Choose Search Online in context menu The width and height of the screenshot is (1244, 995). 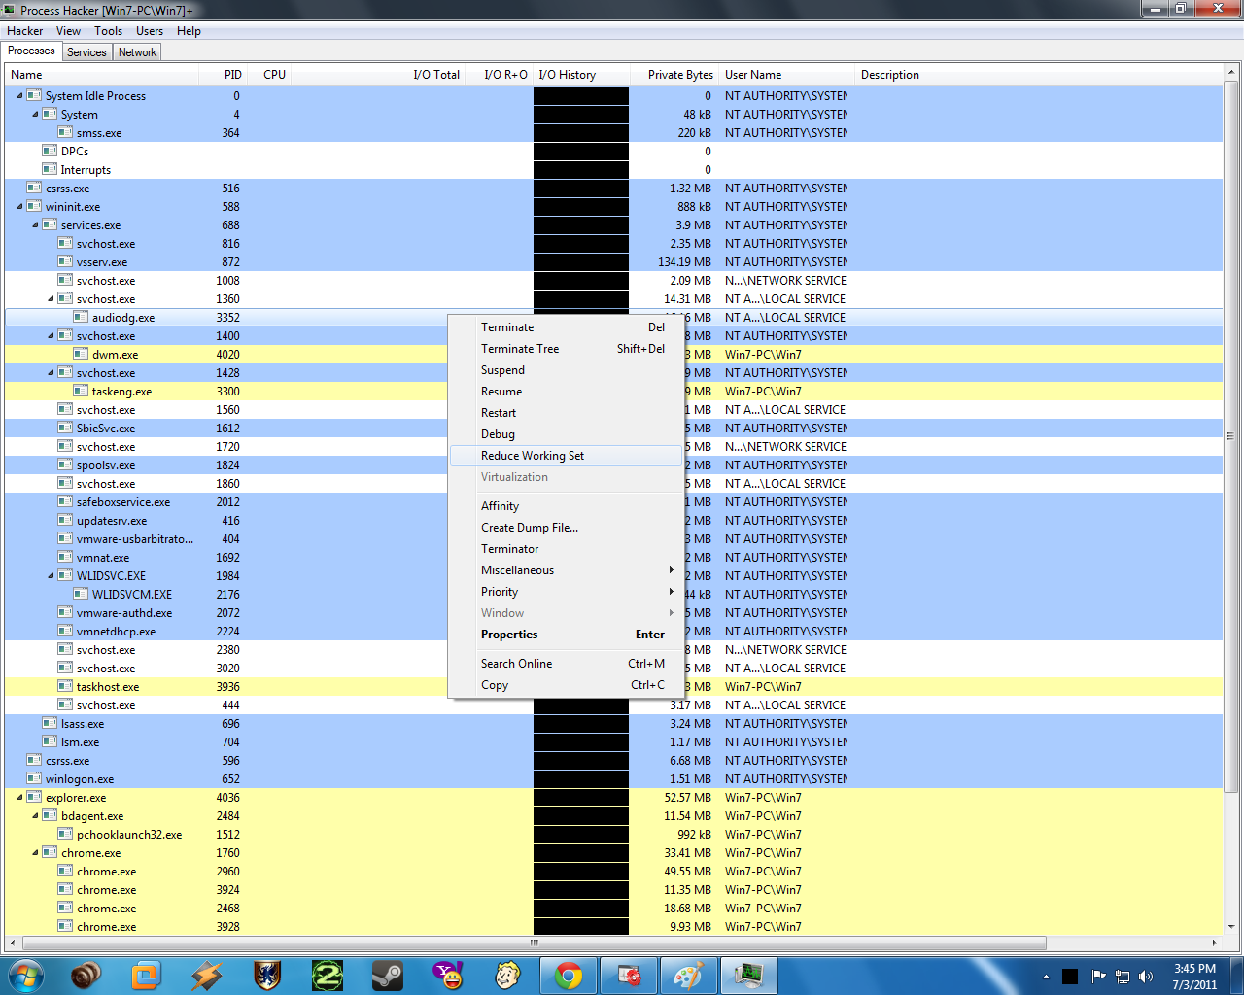point(566,664)
